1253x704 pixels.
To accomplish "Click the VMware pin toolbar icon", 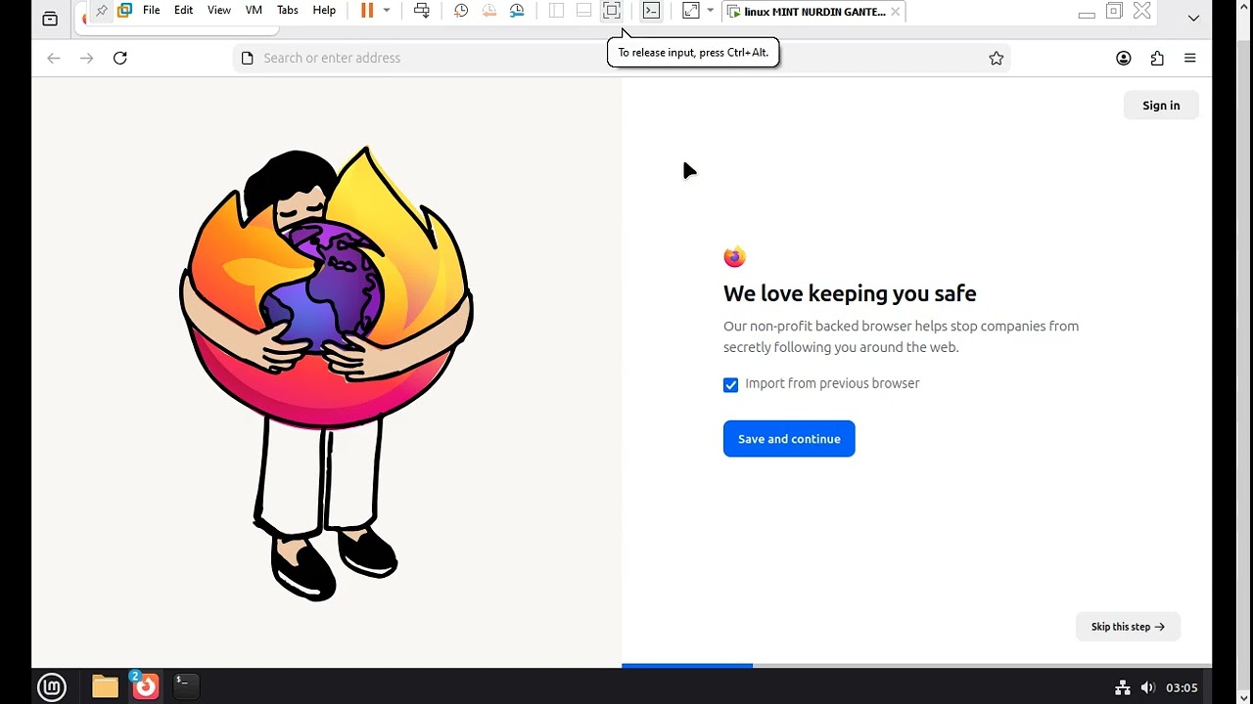I will tap(102, 11).
